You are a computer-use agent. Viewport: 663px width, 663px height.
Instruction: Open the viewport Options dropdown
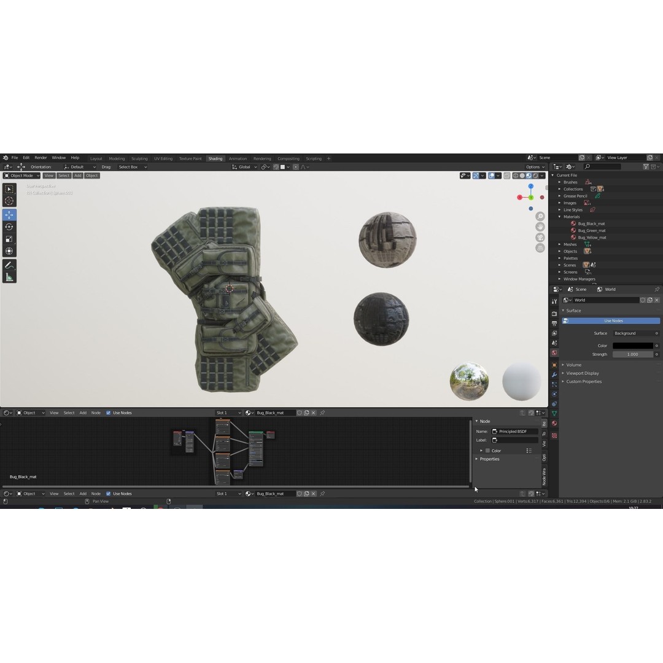pyautogui.click(x=535, y=167)
